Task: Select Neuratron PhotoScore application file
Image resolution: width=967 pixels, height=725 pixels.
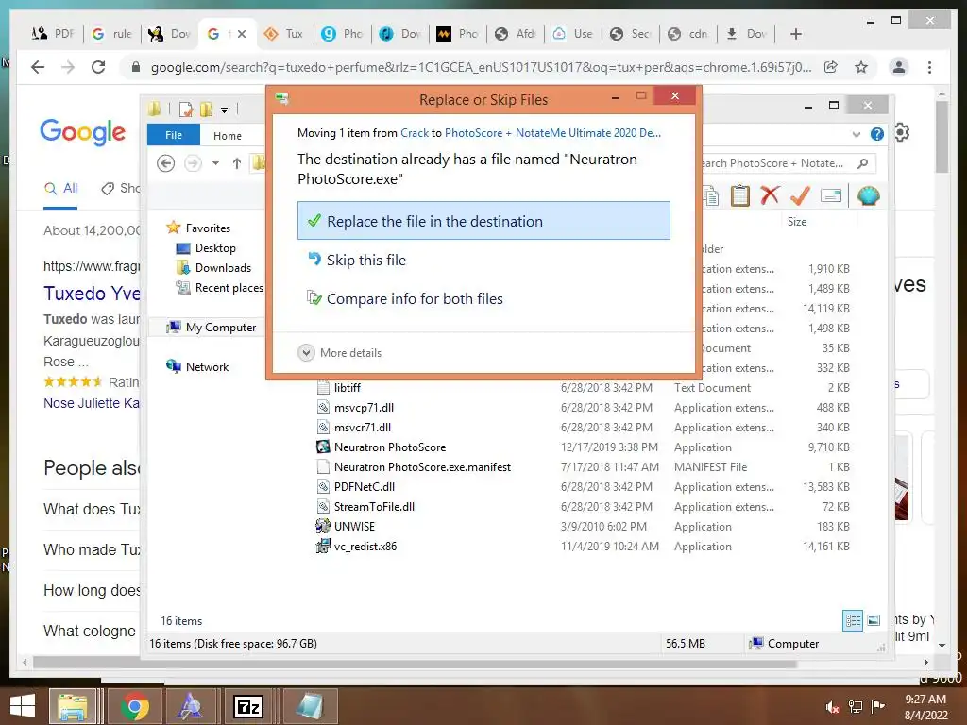Action: click(389, 447)
